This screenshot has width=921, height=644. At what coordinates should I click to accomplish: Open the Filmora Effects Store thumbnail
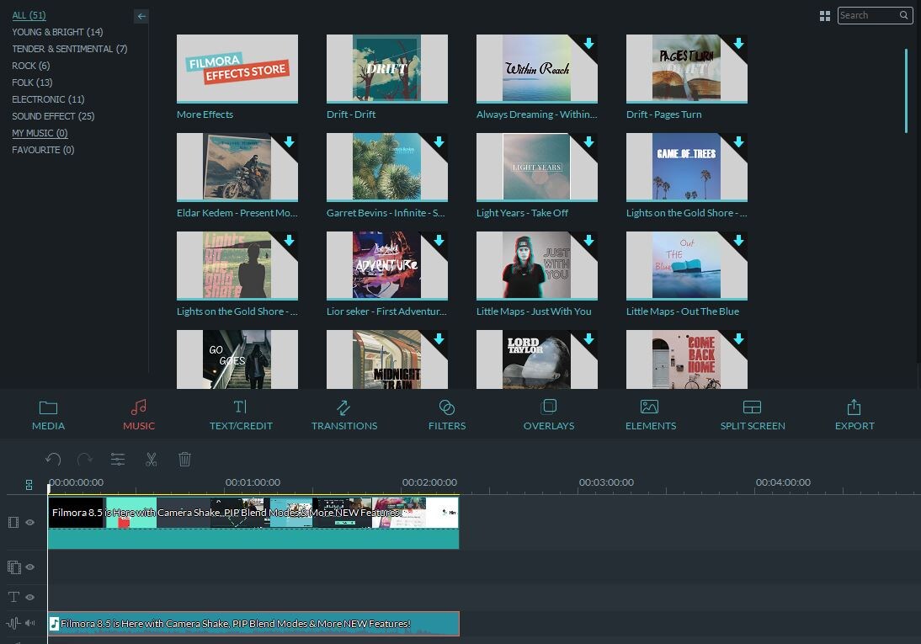click(237, 68)
